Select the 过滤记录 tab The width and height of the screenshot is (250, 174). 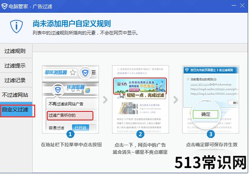pos(16,80)
